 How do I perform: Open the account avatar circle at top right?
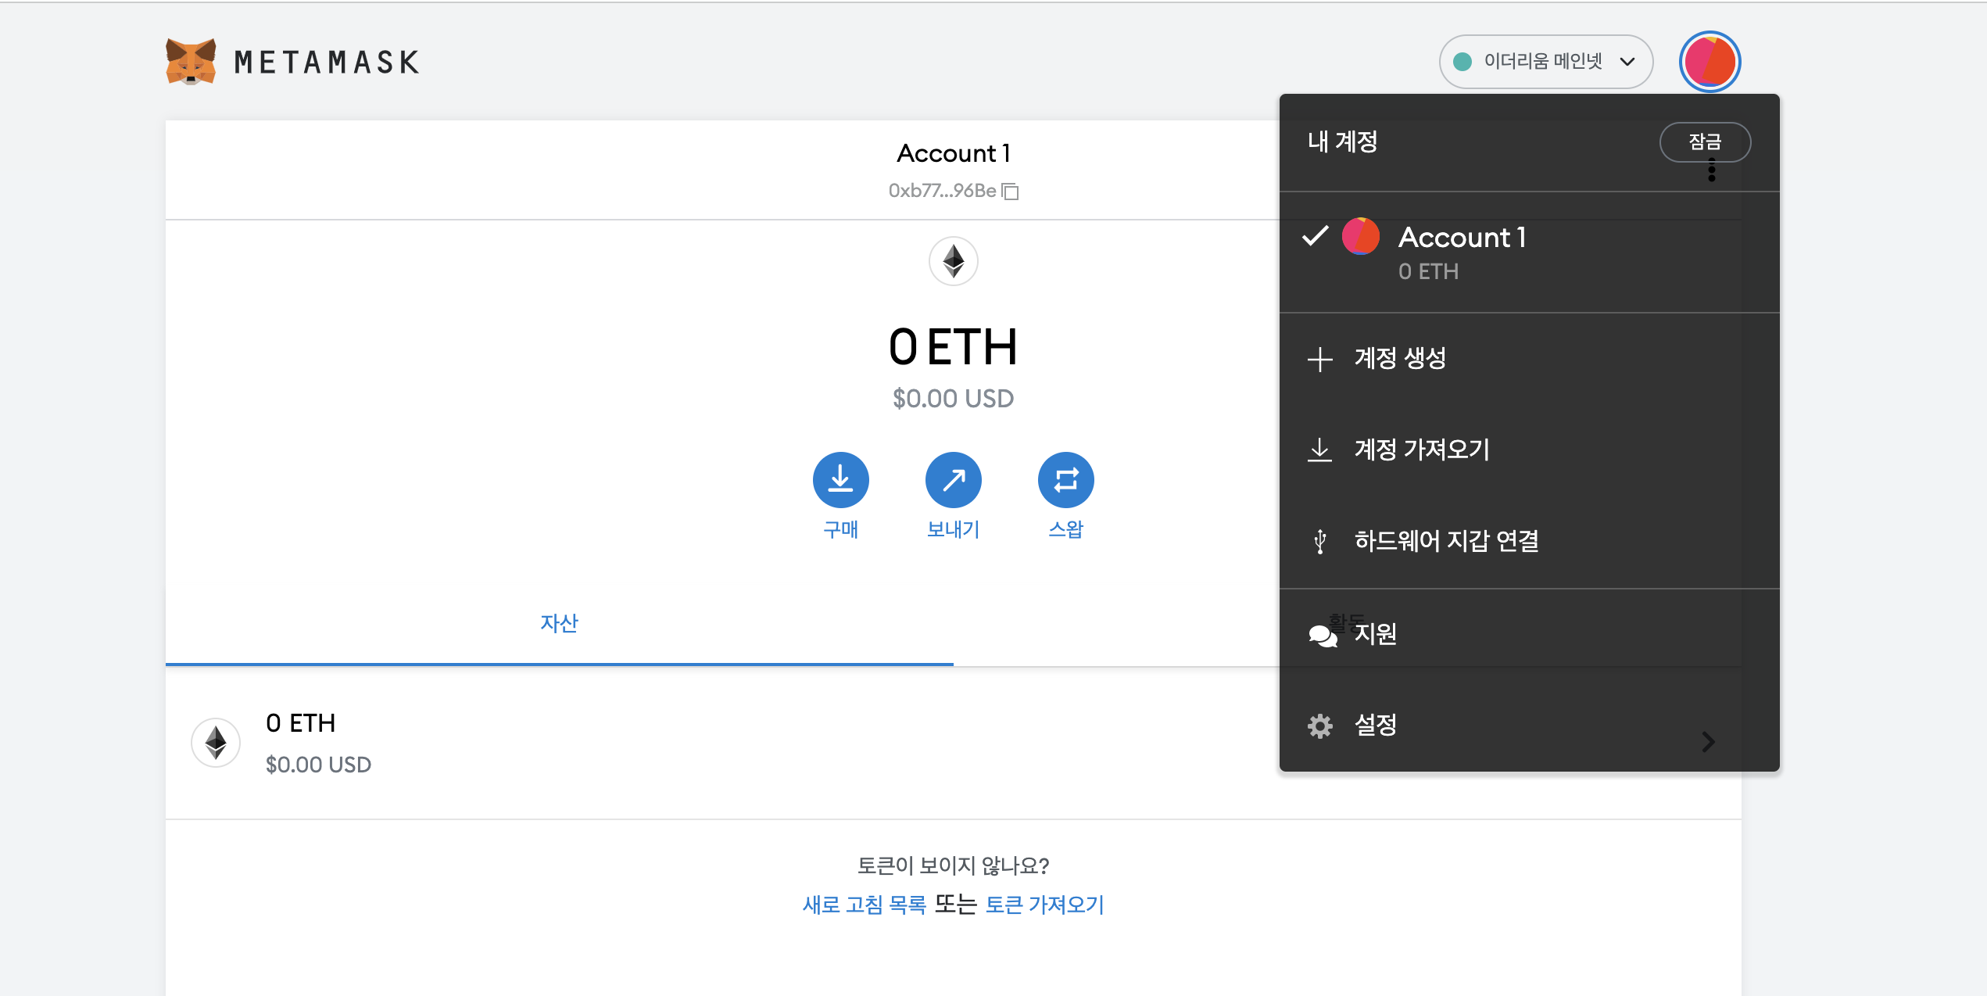[x=1710, y=62]
